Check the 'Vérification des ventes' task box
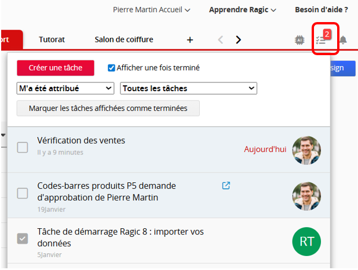The width and height of the screenshot is (358, 270). 23,147
